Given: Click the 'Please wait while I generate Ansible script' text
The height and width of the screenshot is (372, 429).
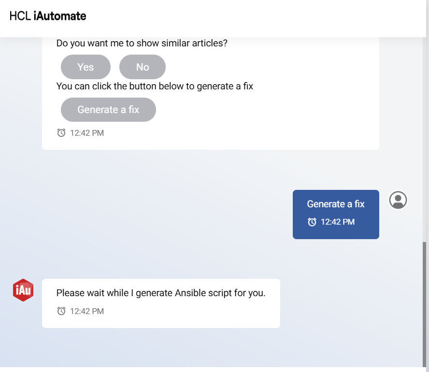Looking at the screenshot, I should (x=161, y=293).
